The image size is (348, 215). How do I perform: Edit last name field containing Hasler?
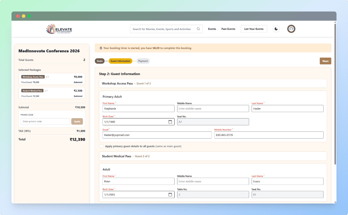[x=287, y=108]
